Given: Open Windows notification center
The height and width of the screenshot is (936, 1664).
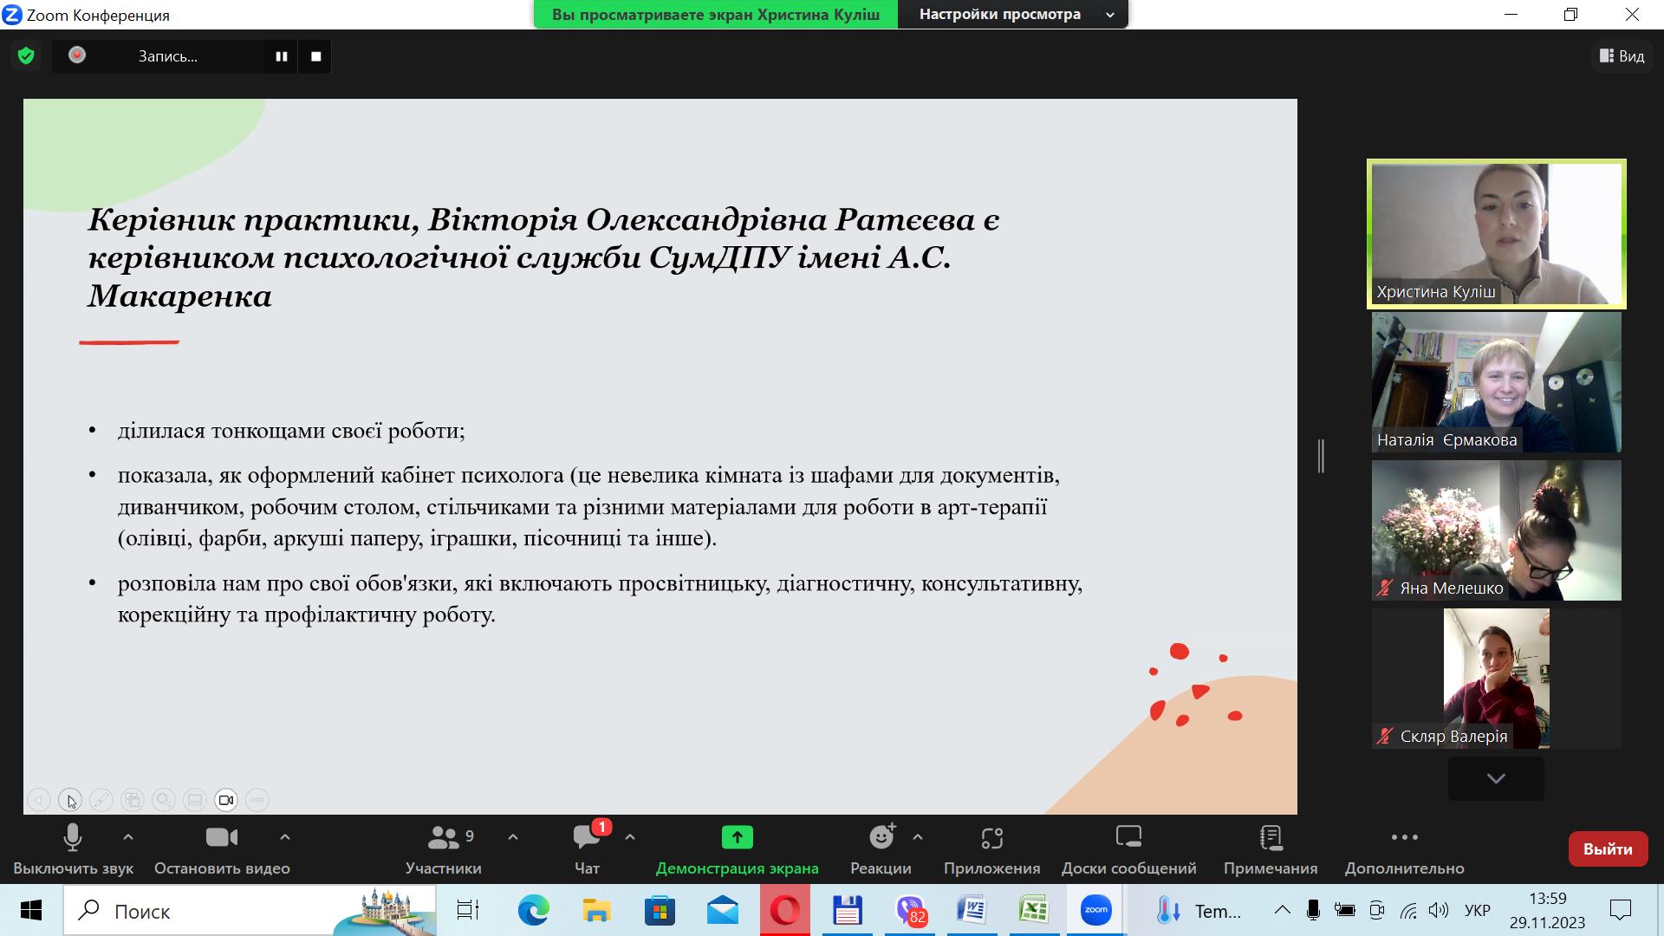Looking at the screenshot, I should tap(1621, 910).
